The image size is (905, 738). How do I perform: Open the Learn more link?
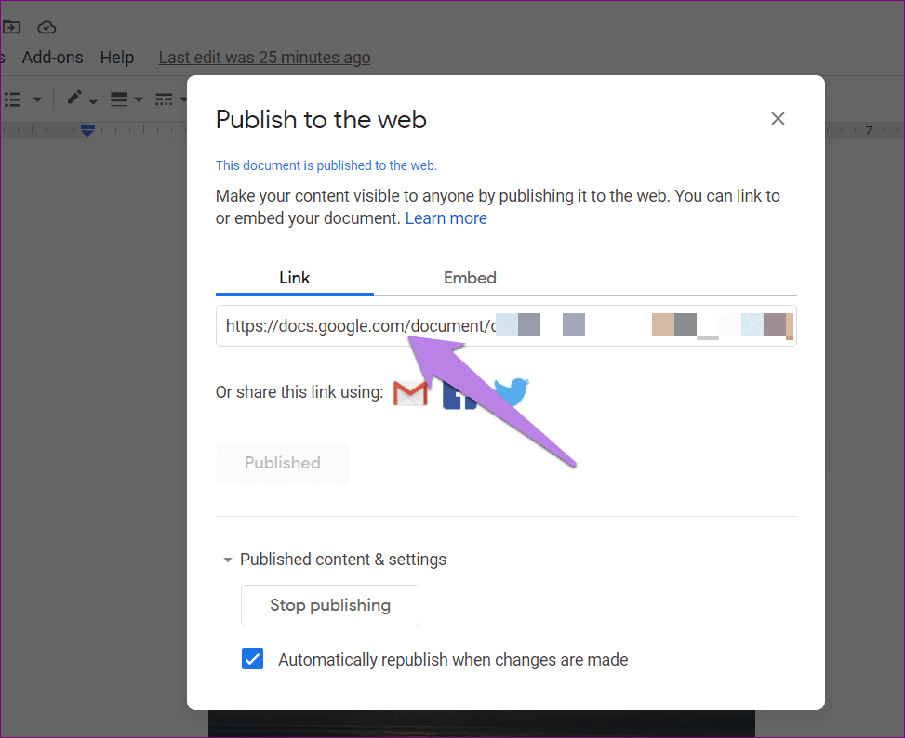coord(446,218)
